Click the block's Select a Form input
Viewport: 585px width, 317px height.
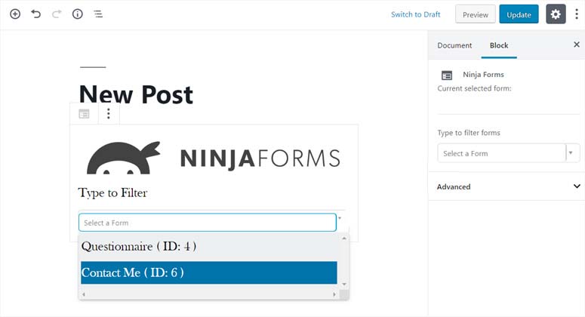[208, 223]
